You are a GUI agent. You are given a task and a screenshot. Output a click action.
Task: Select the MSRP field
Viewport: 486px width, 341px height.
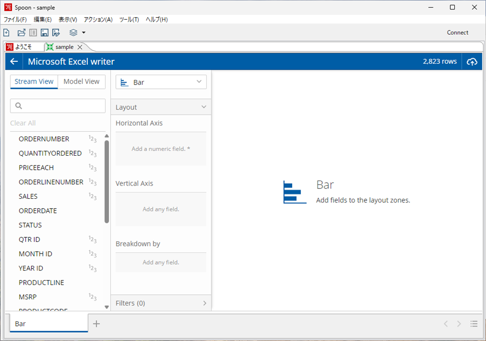click(x=28, y=297)
